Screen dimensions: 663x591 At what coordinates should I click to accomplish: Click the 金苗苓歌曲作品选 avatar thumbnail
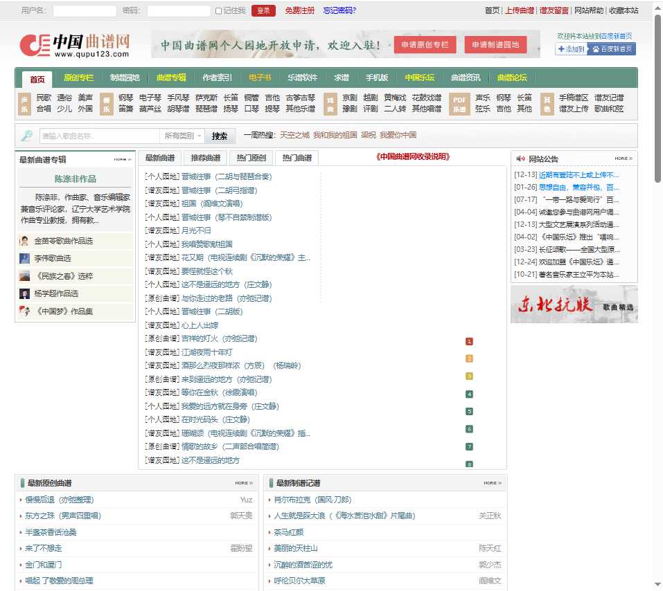pyautogui.click(x=25, y=241)
